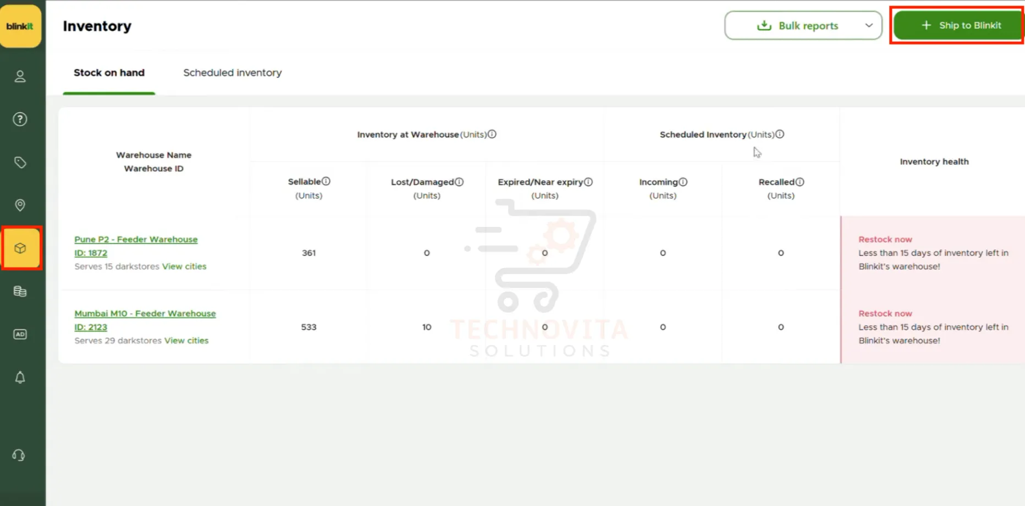Click the Ship to Blinkit button

pyautogui.click(x=957, y=25)
